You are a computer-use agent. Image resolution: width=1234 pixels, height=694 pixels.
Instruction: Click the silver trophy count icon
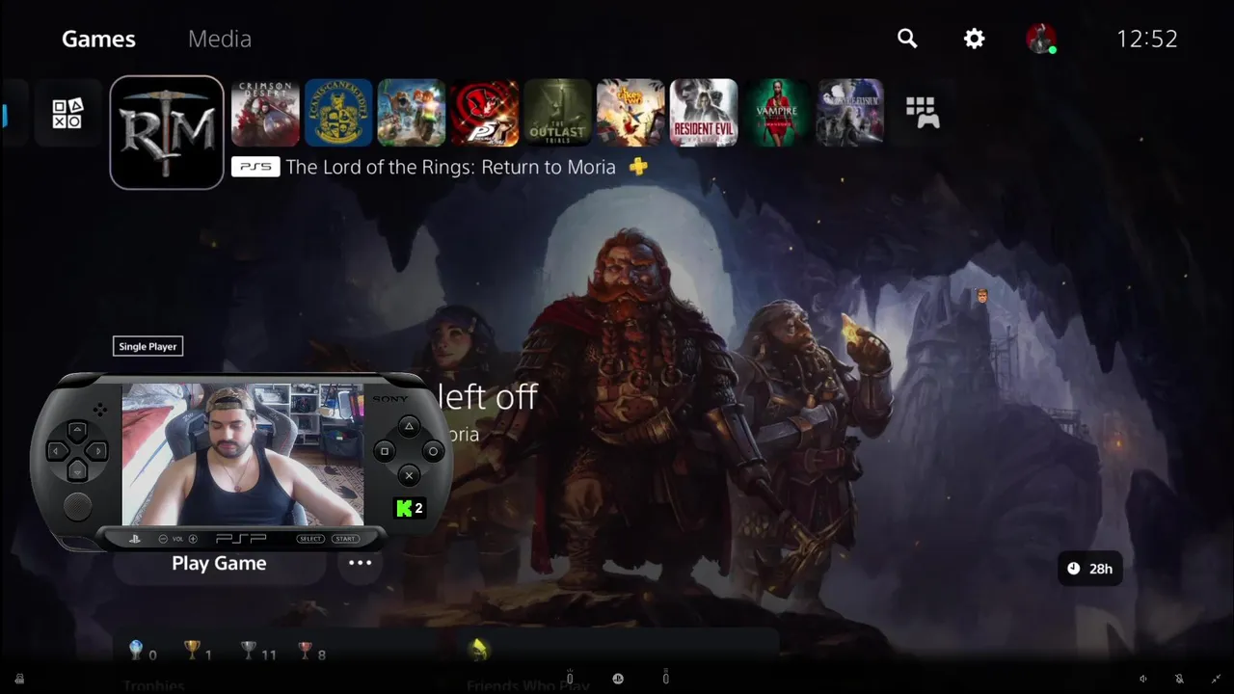coord(249,650)
